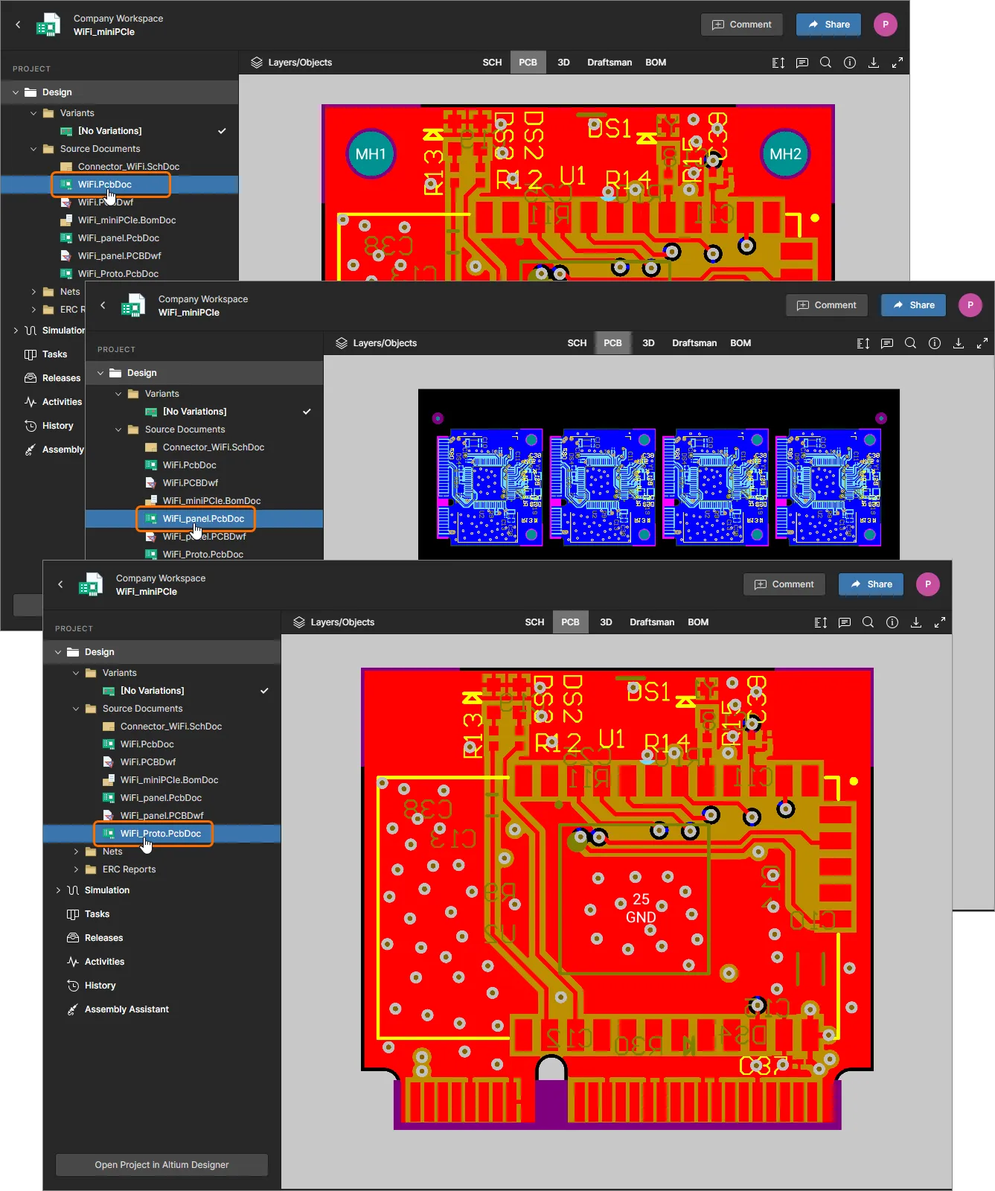
Task: Click the Comment button in top window
Action: 742,25
